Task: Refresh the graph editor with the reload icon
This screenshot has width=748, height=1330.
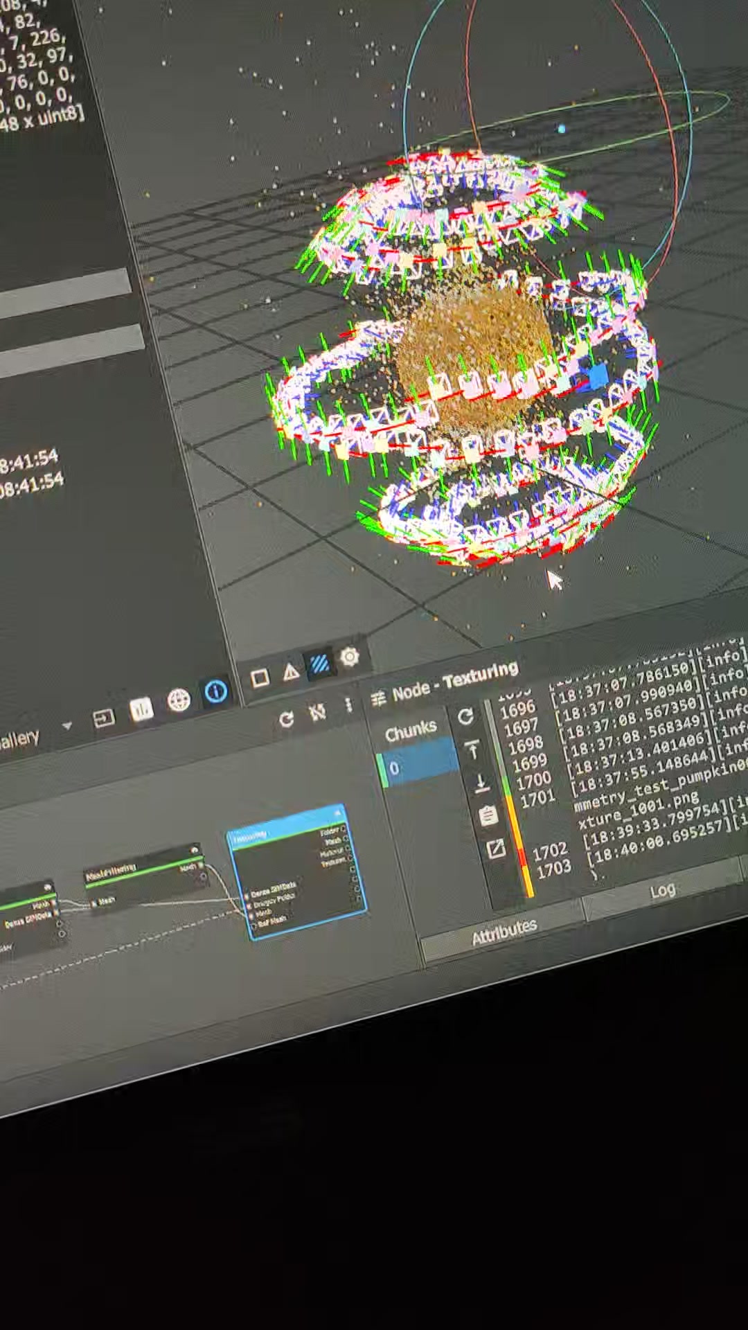Action: pos(286,720)
